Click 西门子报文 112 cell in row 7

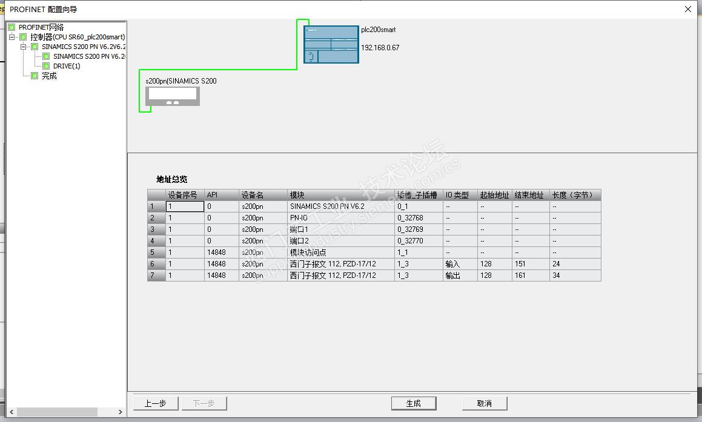click(x=341, y=275)
